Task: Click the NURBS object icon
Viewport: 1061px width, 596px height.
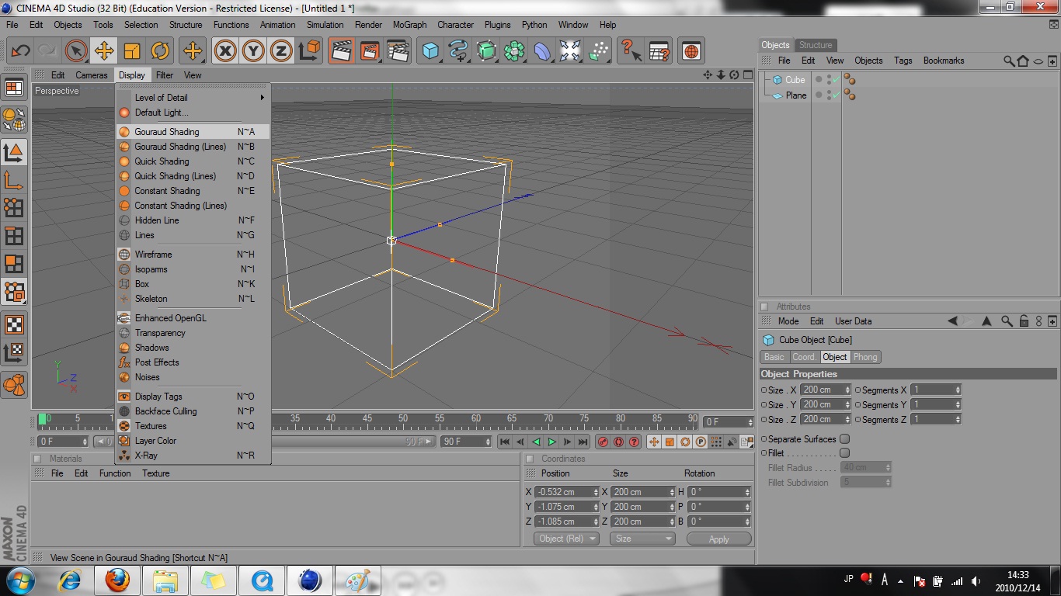Action: [x=486, y=51]
